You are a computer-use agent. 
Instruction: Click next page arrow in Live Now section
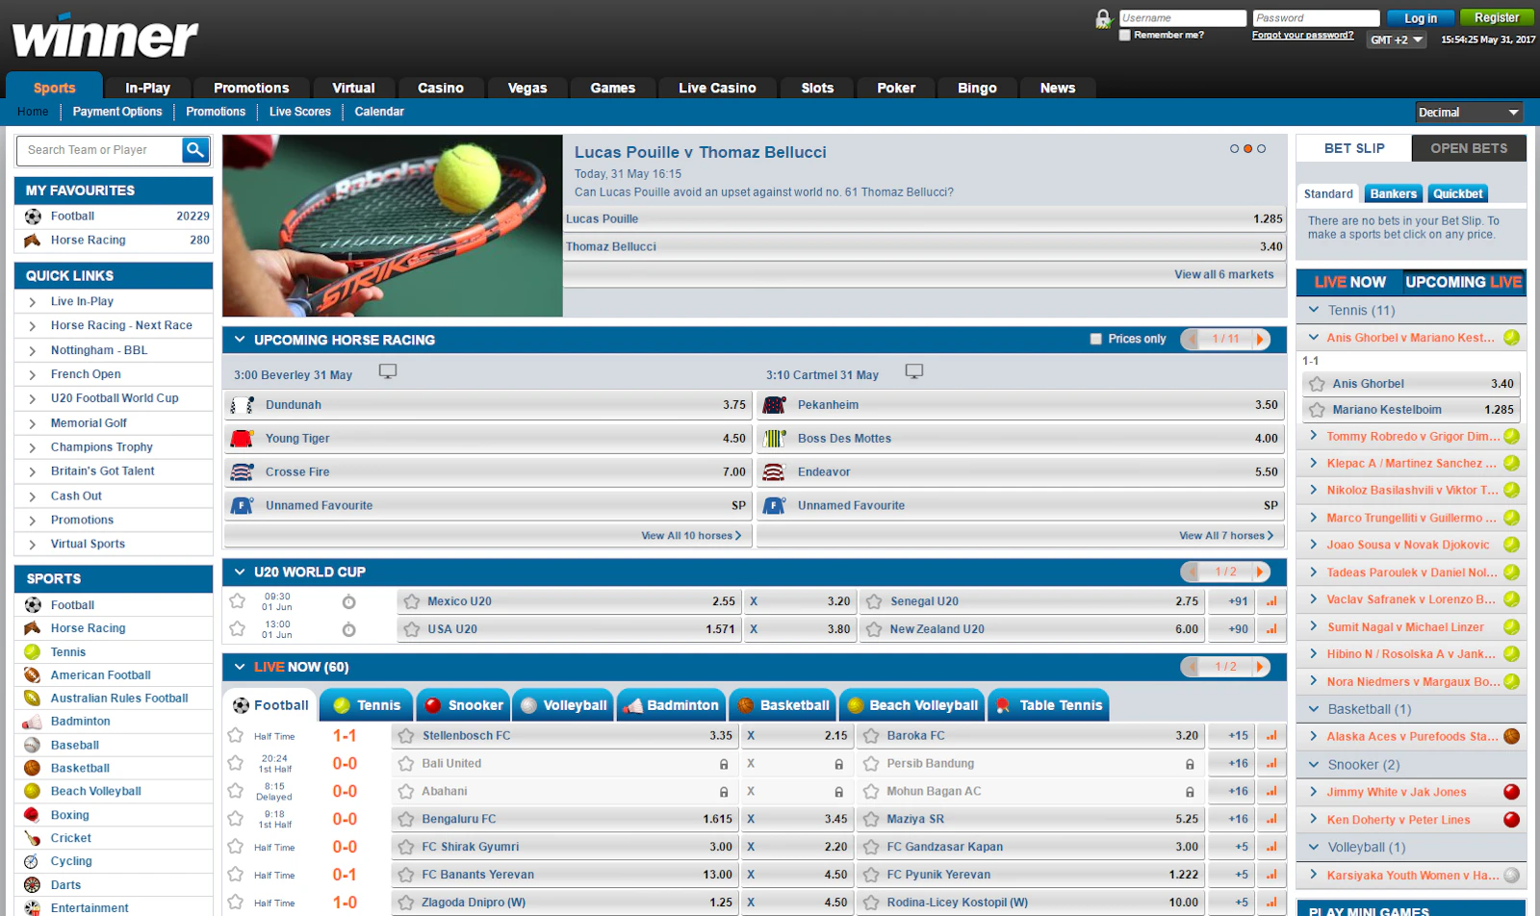click(x=1260, y=667)
